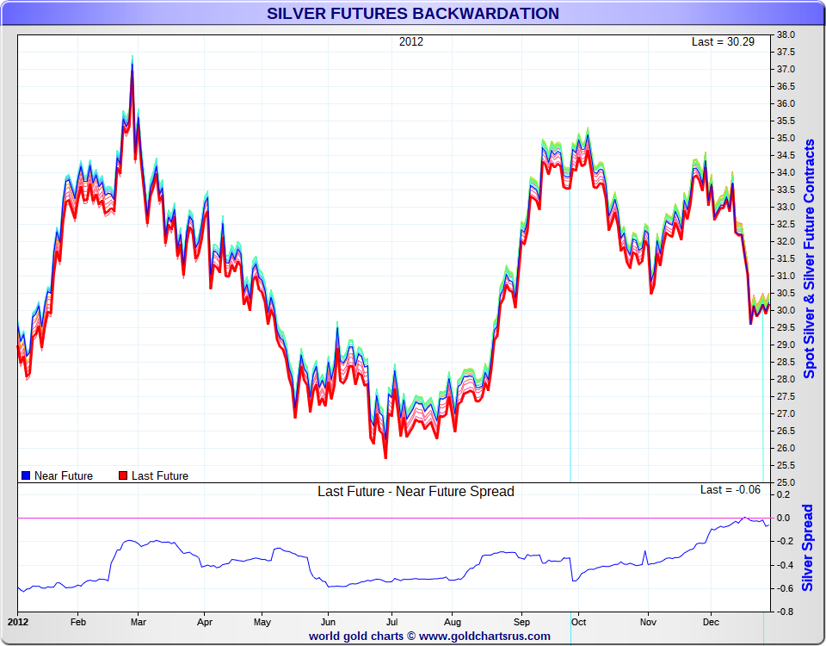
Task: Open the www.goldchartsrus.com footer link
Action: click(x=484, y=636)
